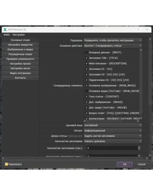Increase the minimum headings count stepper
Image resolution: width=153 pixels, height=195 pixels.
[139, 147]
